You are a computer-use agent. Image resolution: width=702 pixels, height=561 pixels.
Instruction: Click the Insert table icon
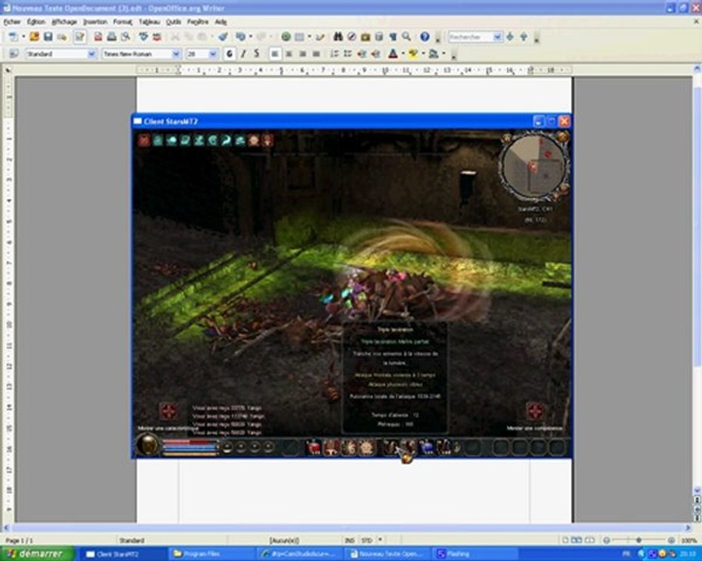(x=300, y=37)
